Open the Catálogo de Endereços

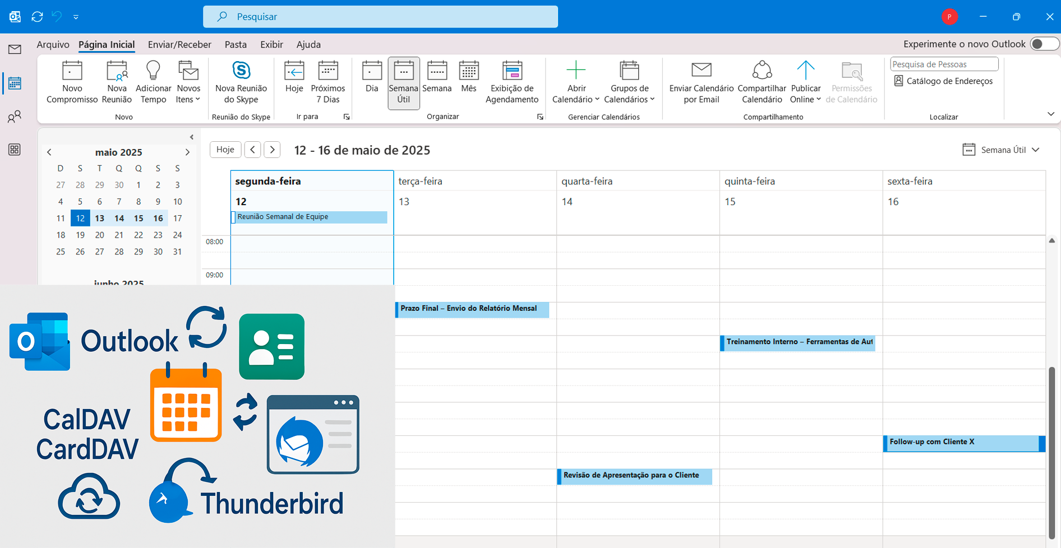tap(944, 81)
